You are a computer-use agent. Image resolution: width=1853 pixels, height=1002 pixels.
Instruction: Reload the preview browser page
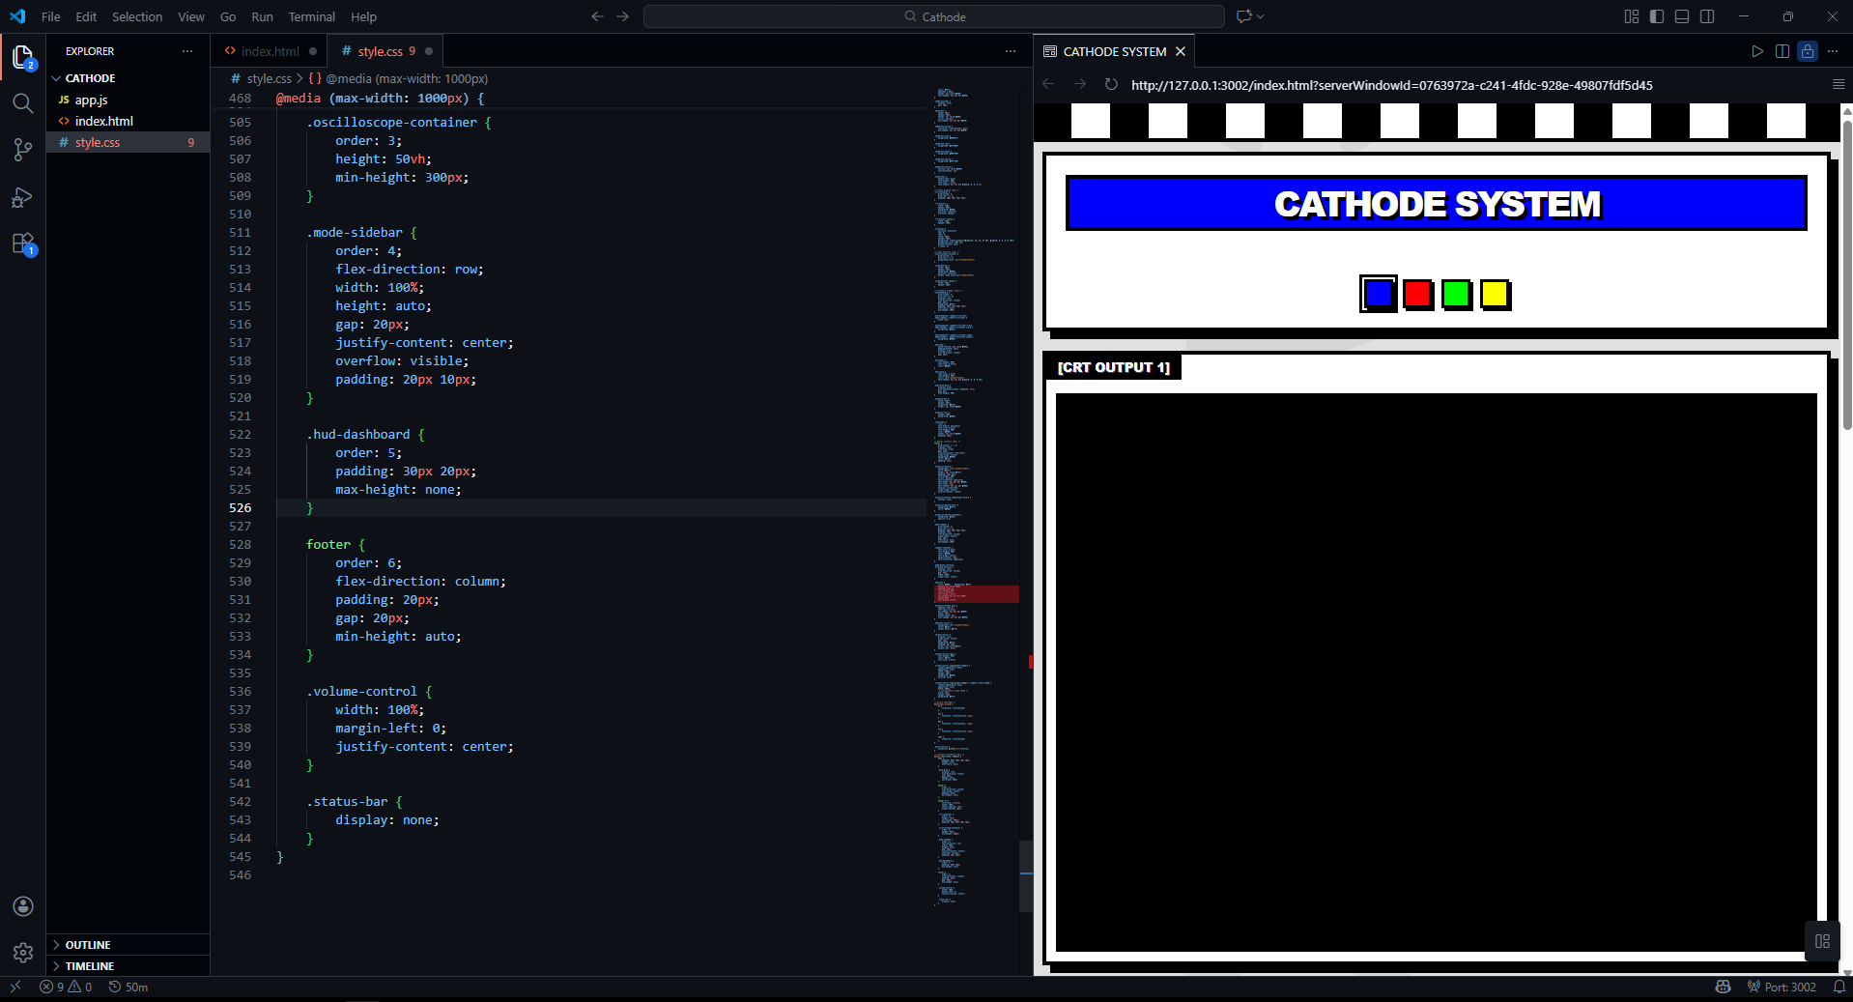1111,85
